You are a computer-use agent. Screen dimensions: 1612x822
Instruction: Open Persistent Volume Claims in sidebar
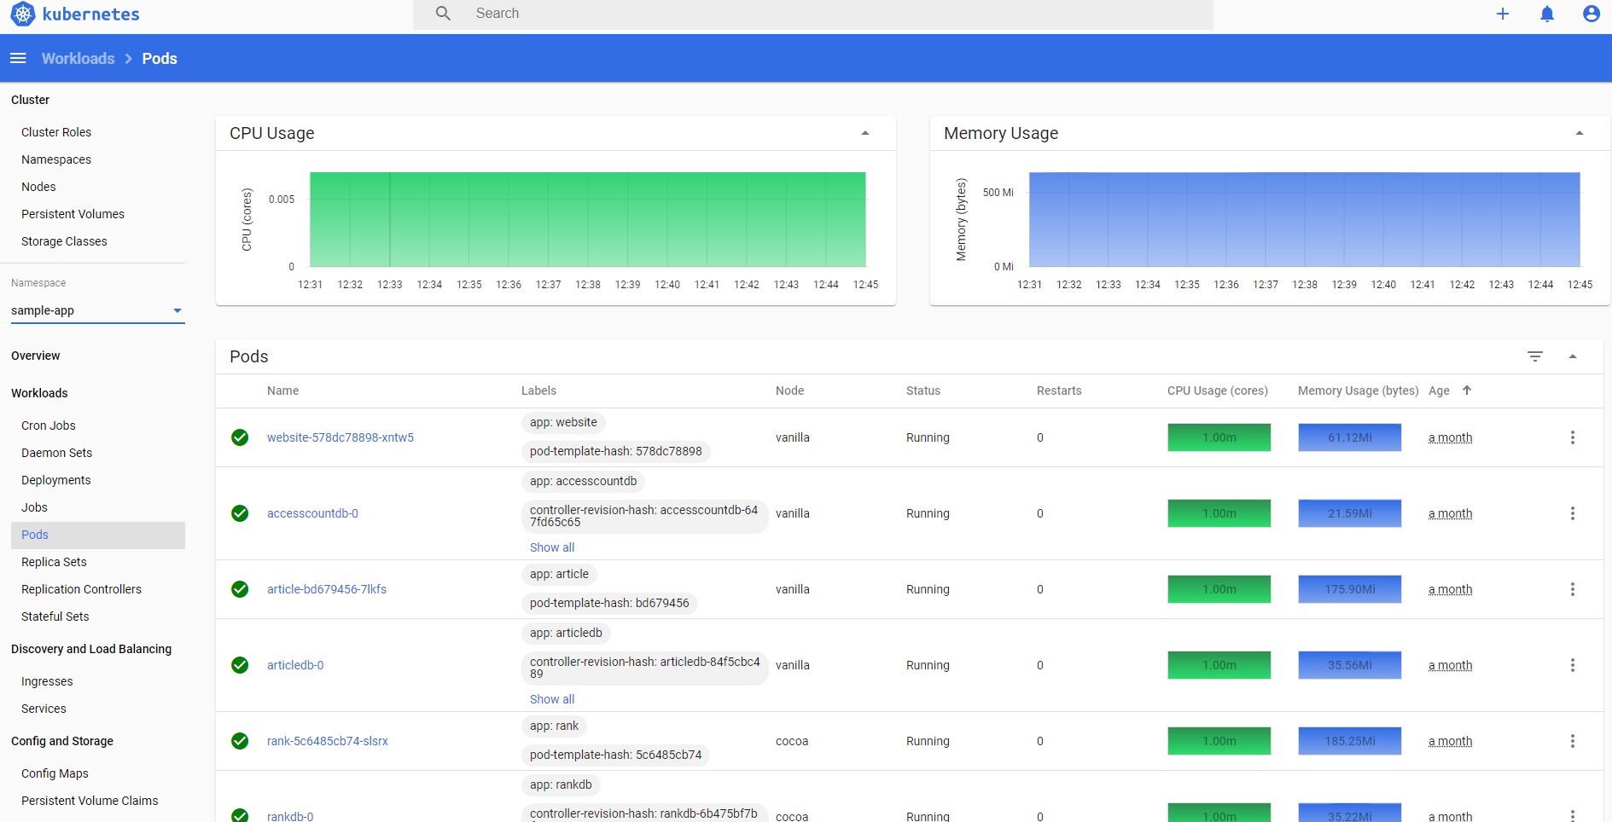coord(90,801)
